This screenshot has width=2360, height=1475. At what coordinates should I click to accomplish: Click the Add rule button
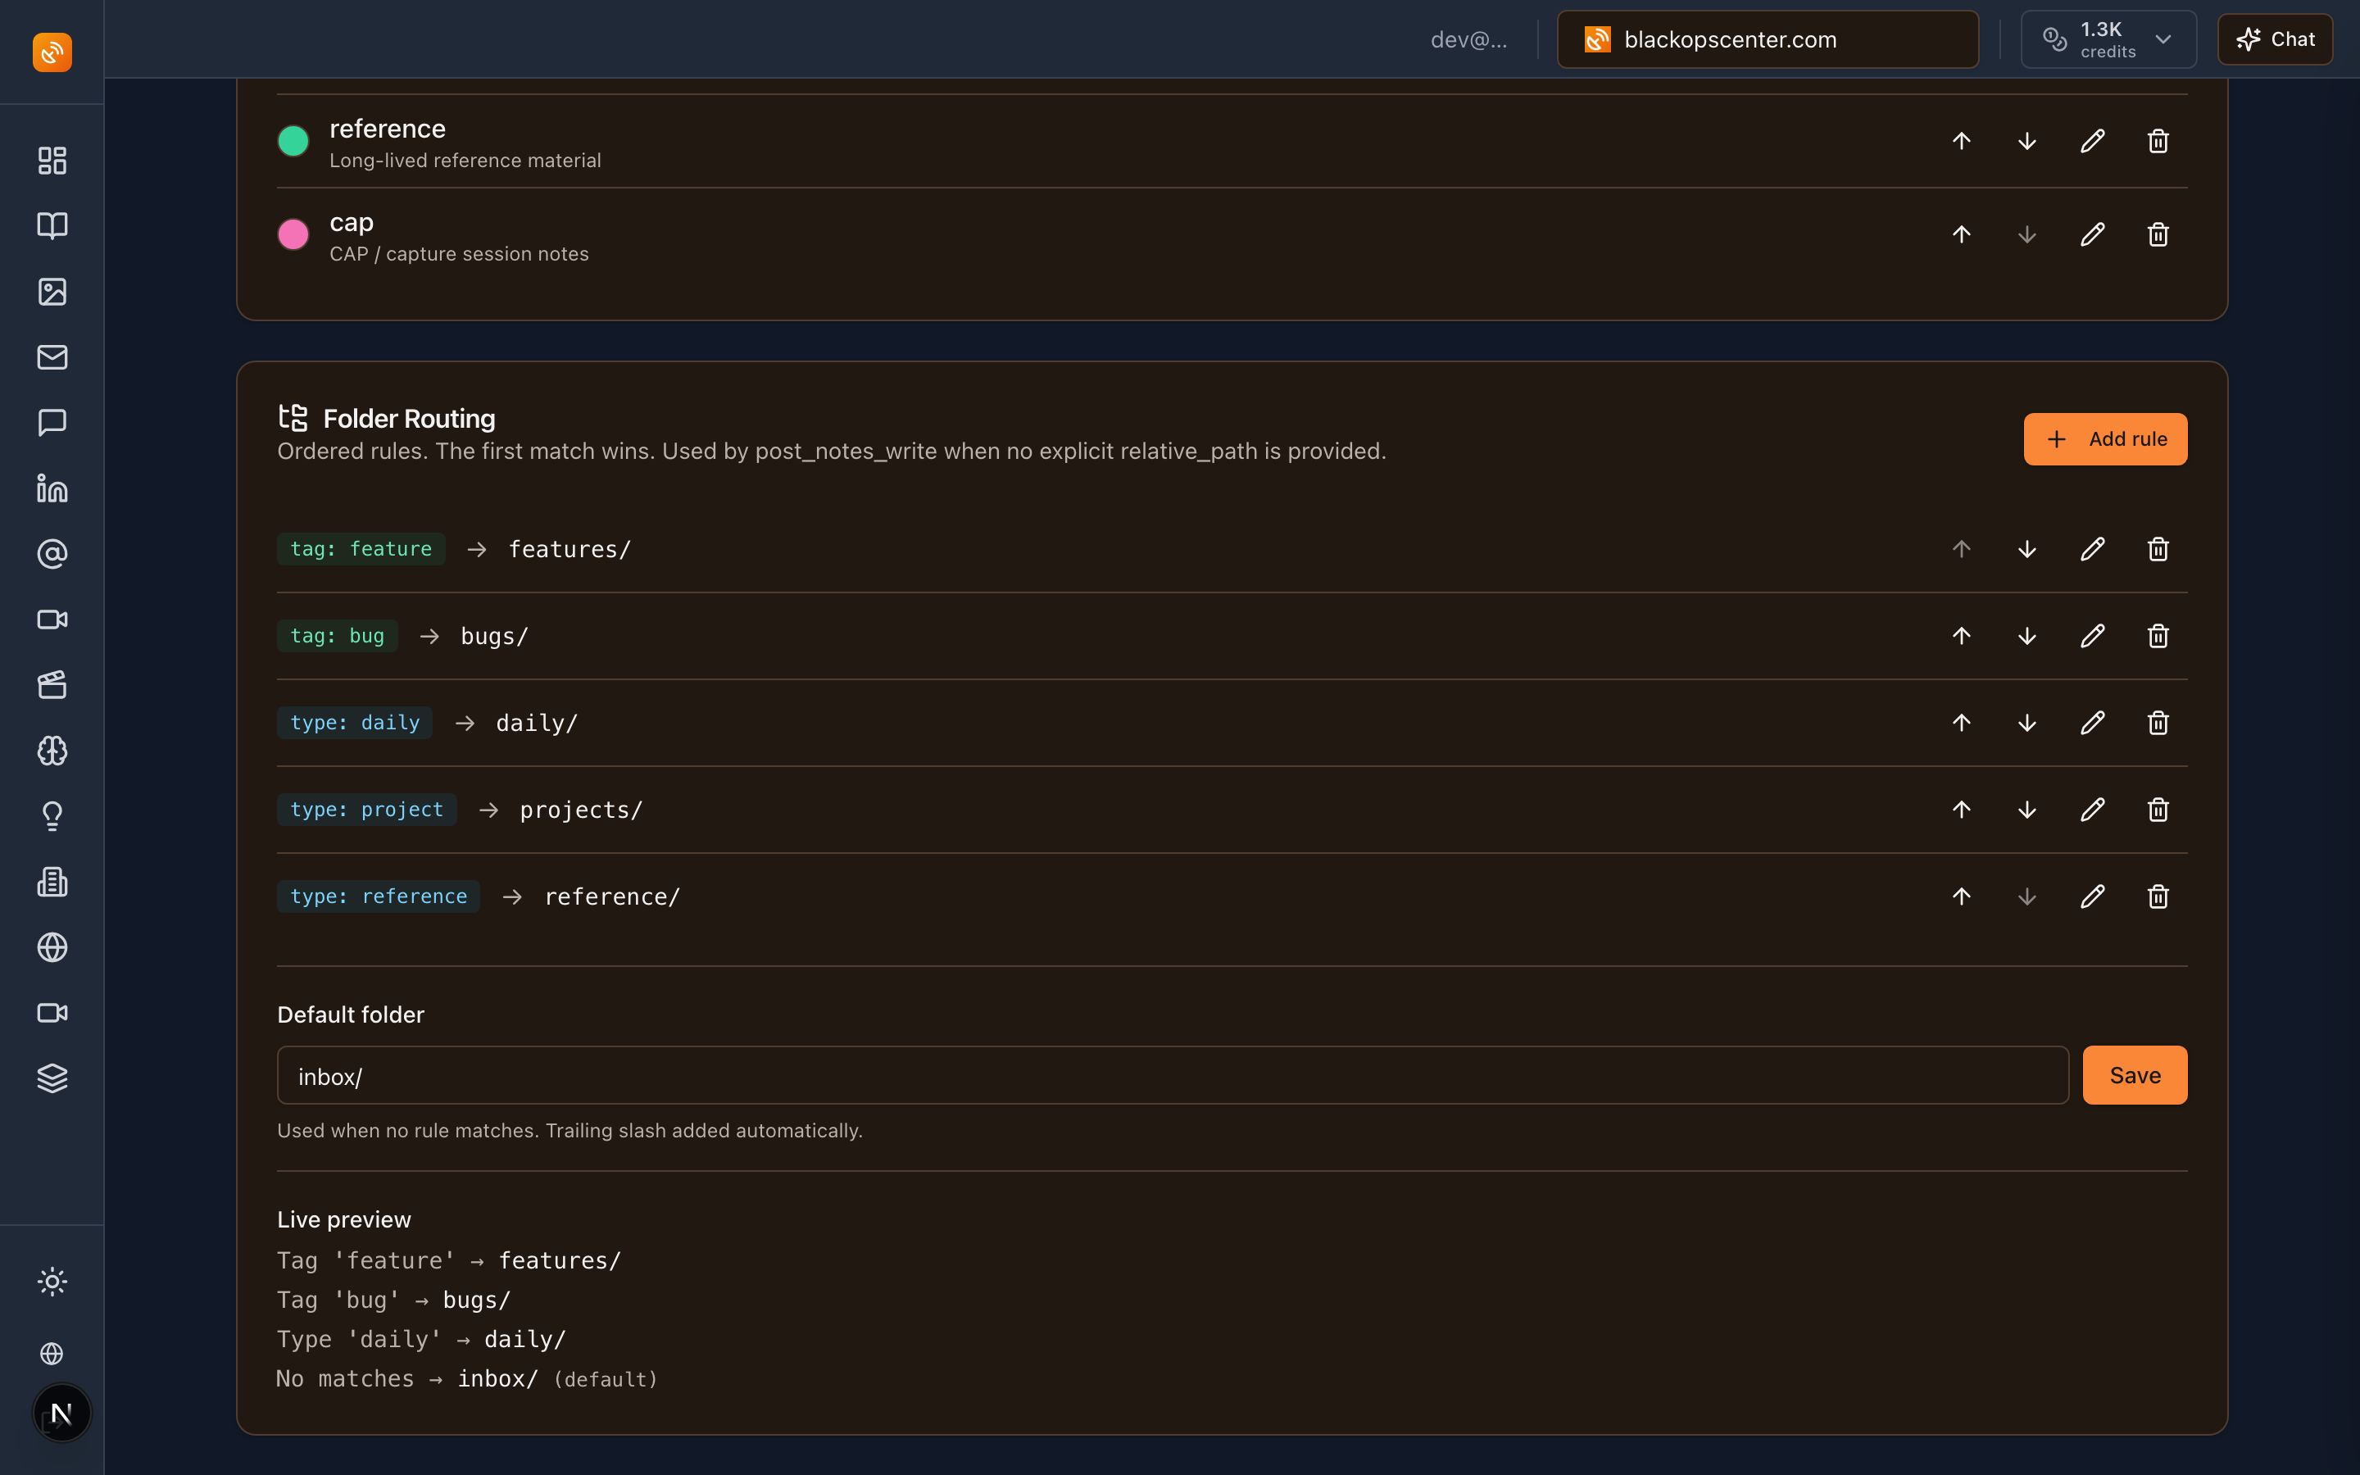[2104, 439]
